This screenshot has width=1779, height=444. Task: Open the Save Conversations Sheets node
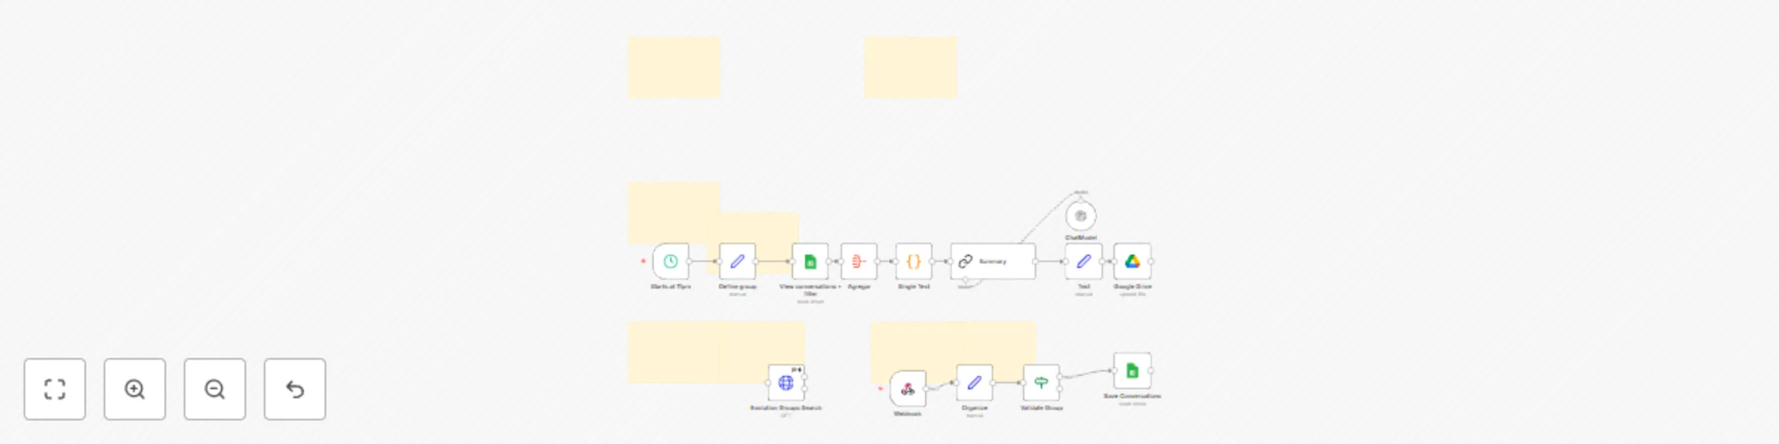coord(1133,371)
